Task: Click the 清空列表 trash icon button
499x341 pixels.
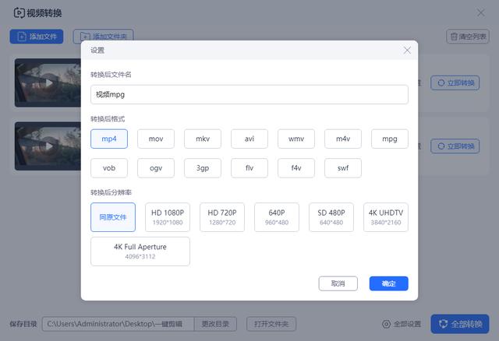Action: [x=468, y=37]
